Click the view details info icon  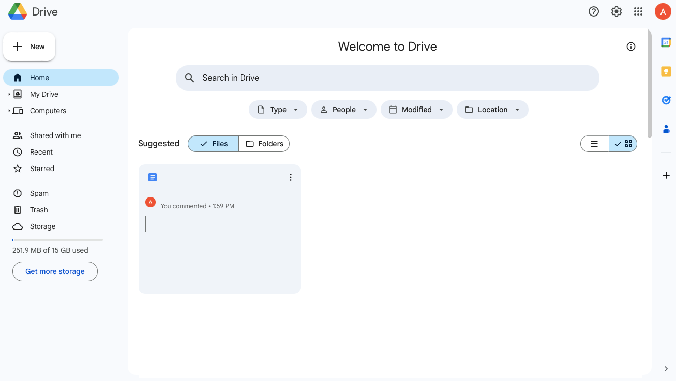tap(630, 47)
